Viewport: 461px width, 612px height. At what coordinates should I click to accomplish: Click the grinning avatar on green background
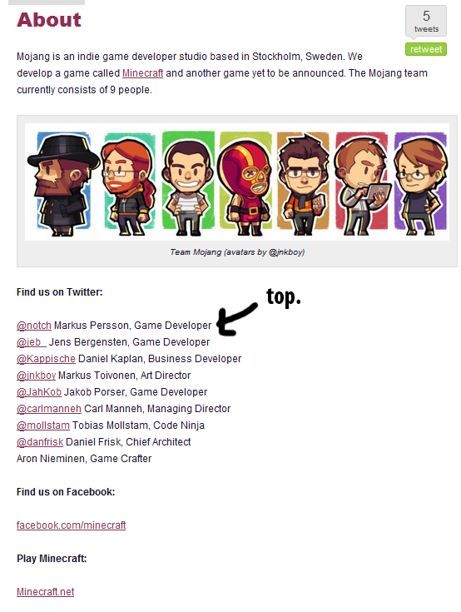pos(188,184)
